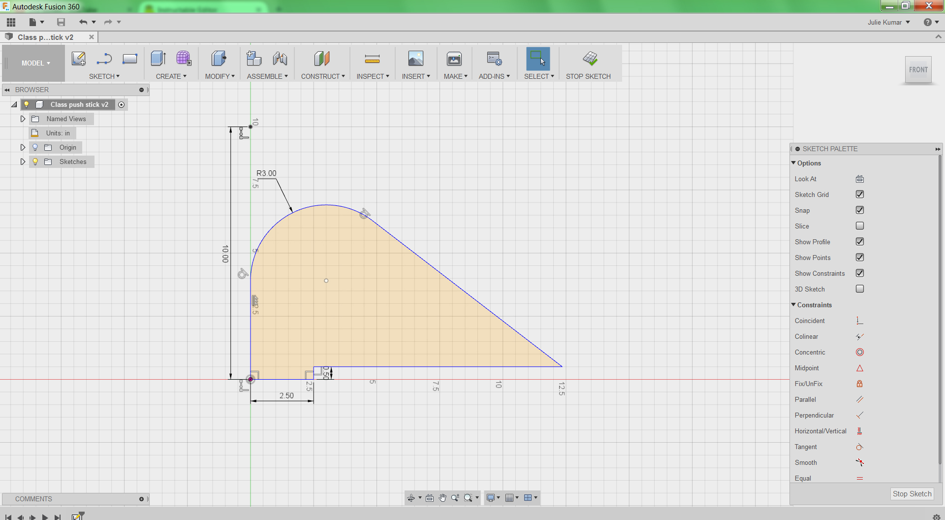Click the Help question mark button
The height and width of the screenshot is (520, 945).
click(928, 22)
